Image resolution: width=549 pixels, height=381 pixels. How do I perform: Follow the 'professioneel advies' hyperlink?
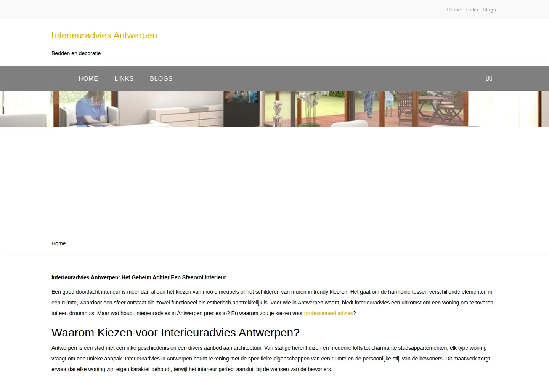point(328,313)
